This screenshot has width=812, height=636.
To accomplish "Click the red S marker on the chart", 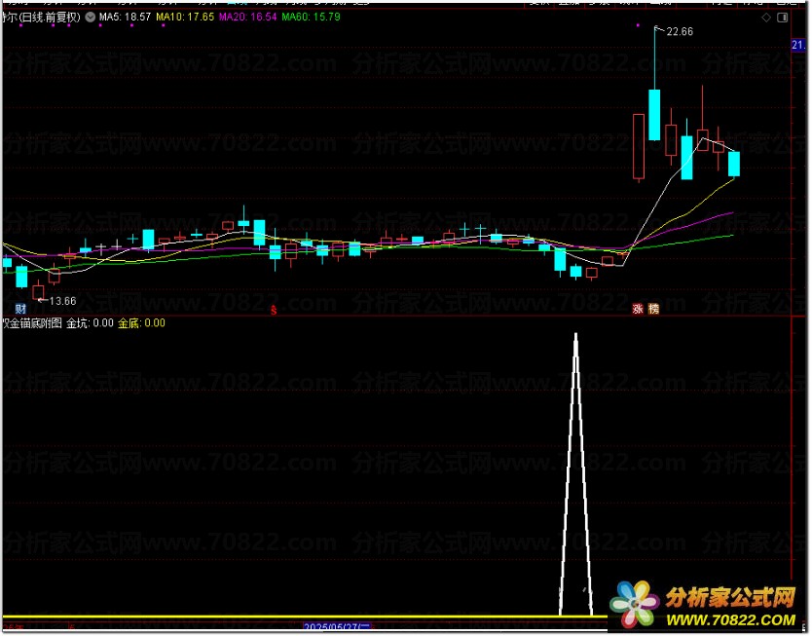I will coord(274,311).
